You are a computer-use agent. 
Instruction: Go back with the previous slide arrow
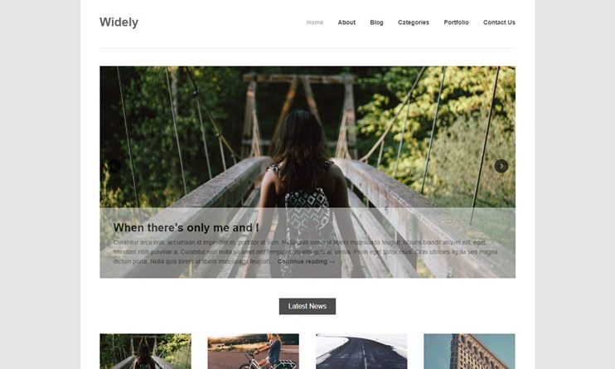click(x=114, y=166)
